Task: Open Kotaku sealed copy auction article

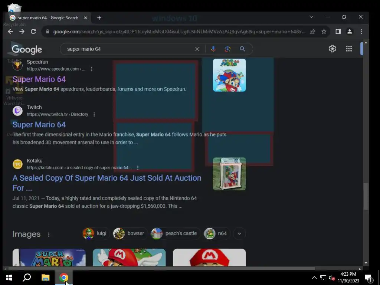Action: point(107,183)
